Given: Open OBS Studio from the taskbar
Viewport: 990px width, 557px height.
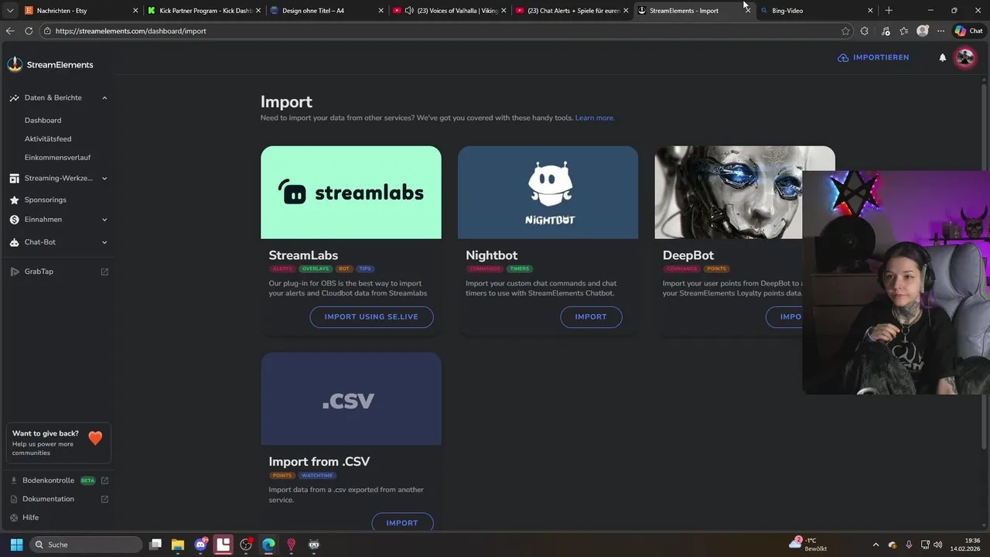Looking at the screenshot, I should 246,545.
